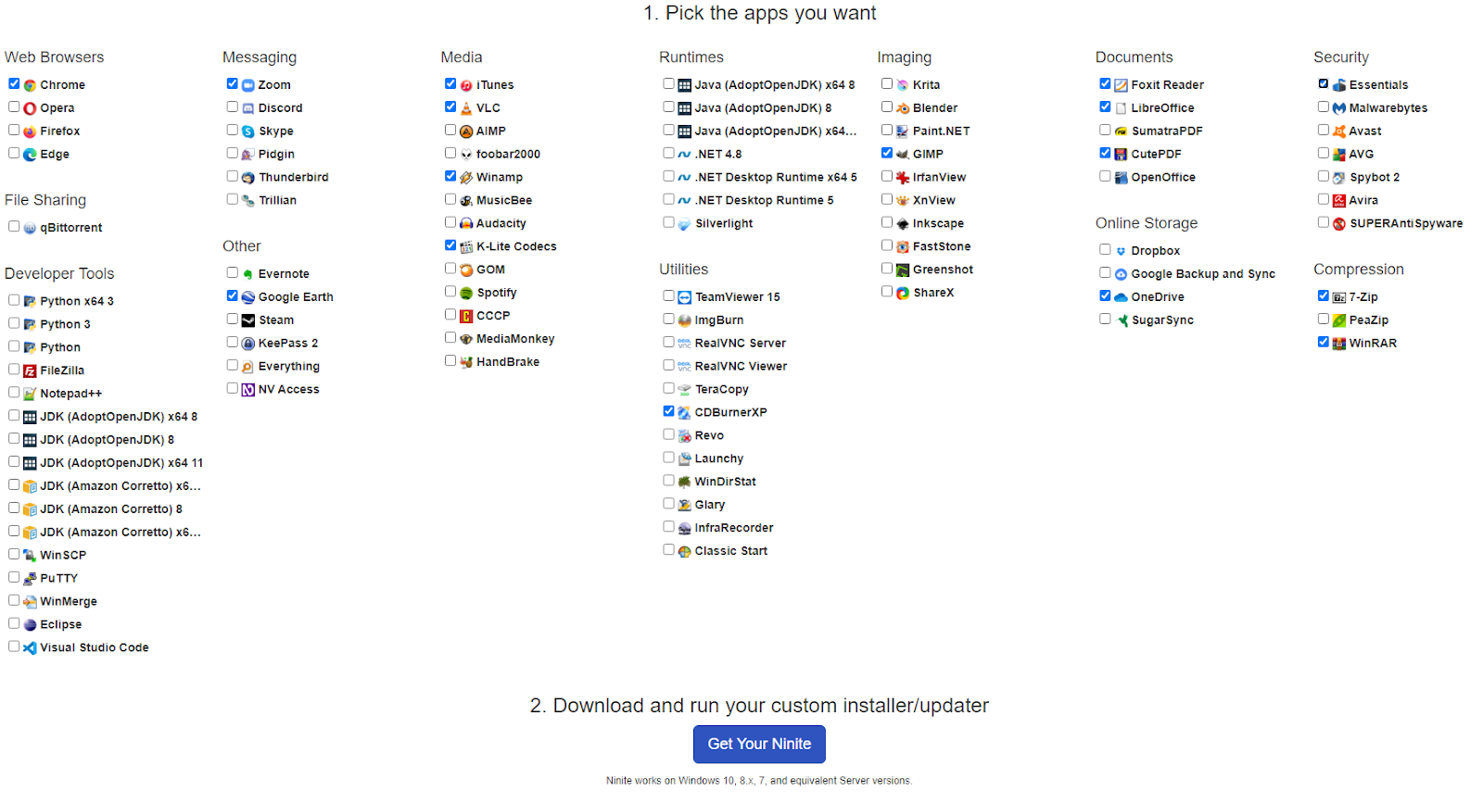Click the Skype icon

pos(247,132)
